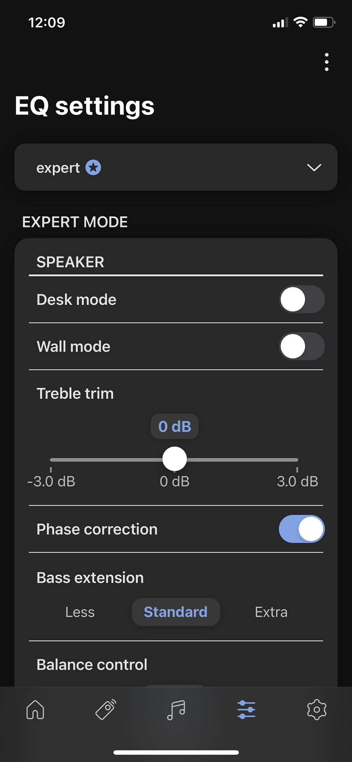Open the settings gear tab
The height and width of the screenshot is (762, 352).
[317, 709]
